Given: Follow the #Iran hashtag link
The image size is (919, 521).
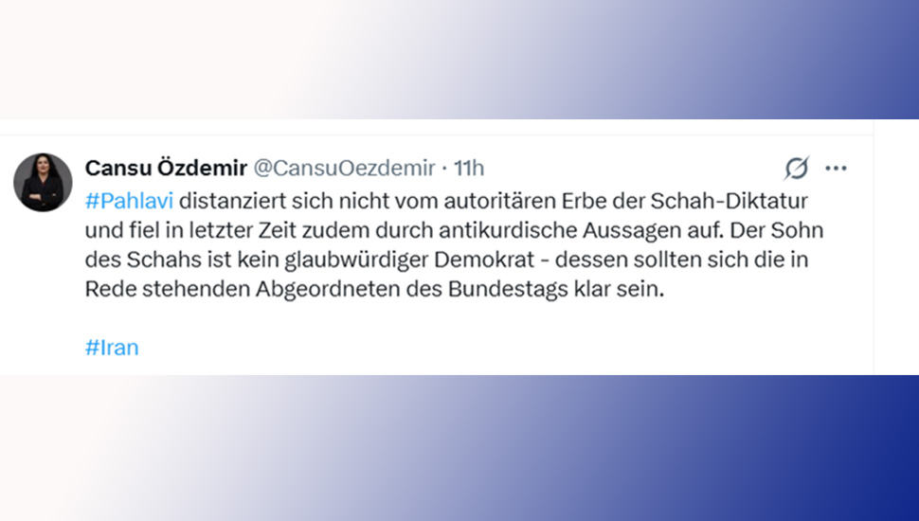Looking at the screenshot, I should click(112, 347).
